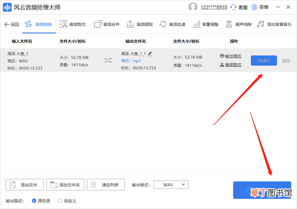Image resolution: width=297 pixels, height=209 pixels.
Task: Select the 自定义 output path option
Action: (x=67, y=201)
